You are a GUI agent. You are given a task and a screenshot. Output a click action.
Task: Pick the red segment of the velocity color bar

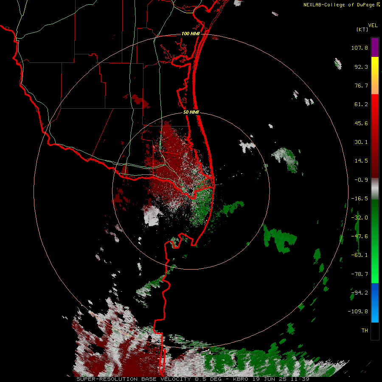tap(375, 136)
